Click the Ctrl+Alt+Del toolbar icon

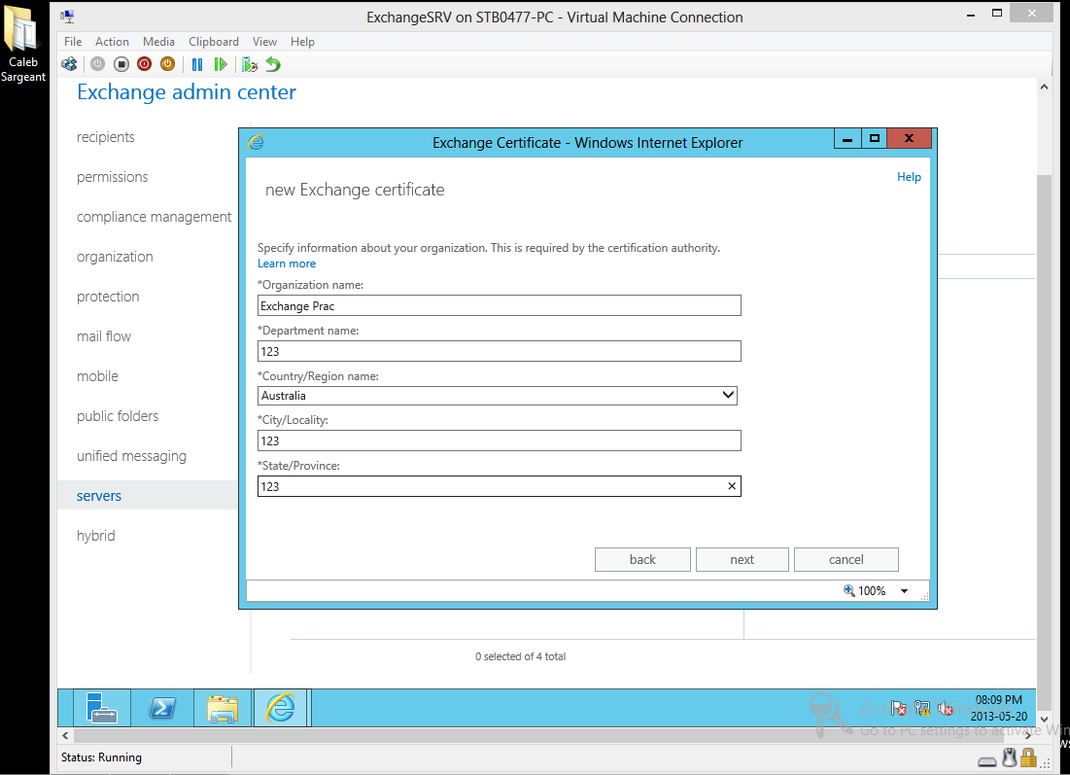click(x=69, y=64)
